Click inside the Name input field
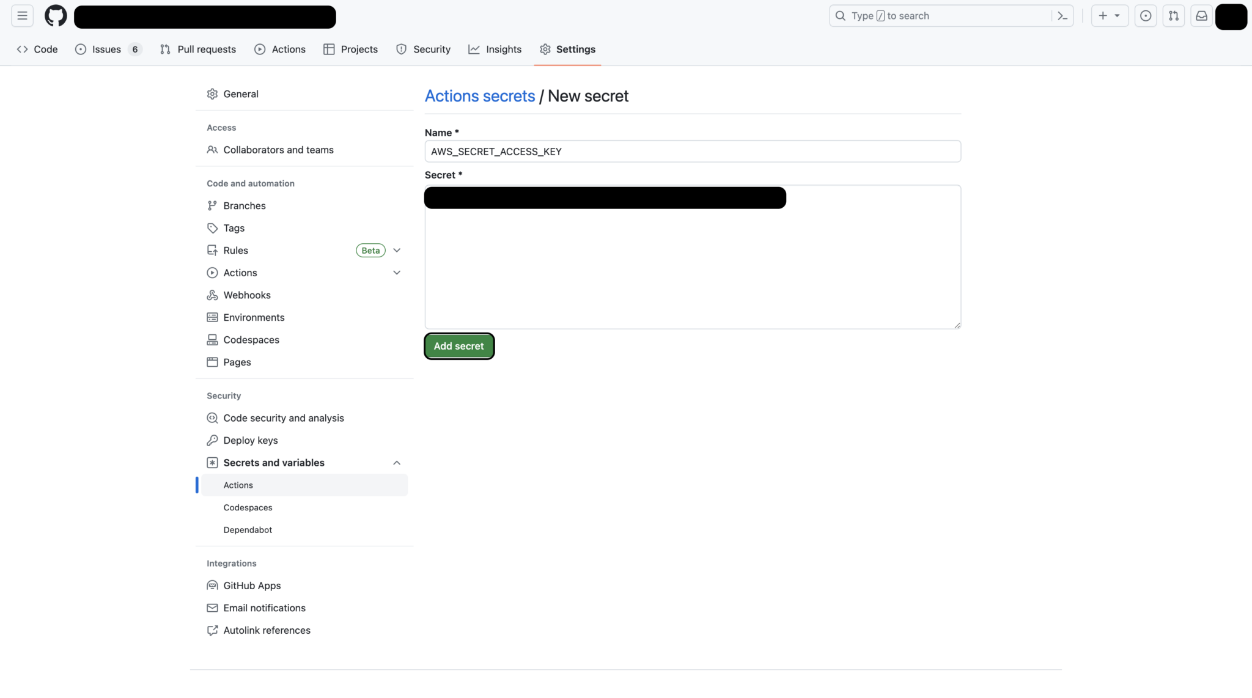1252x698 pixels. (692, 151)
